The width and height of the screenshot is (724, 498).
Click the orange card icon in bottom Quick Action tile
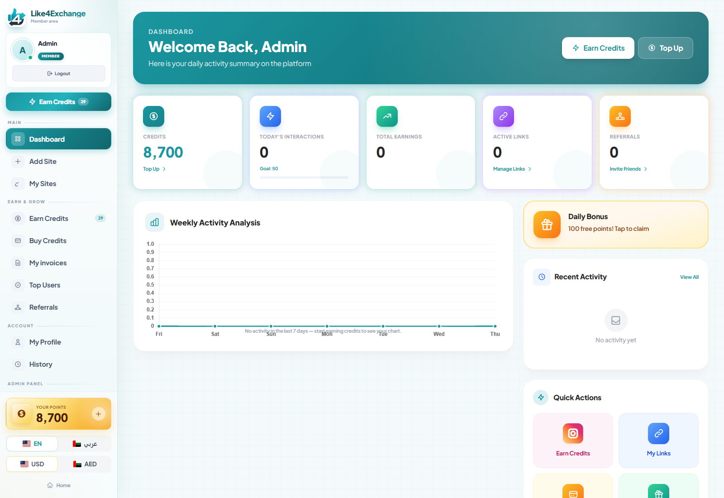click(573, 491)
